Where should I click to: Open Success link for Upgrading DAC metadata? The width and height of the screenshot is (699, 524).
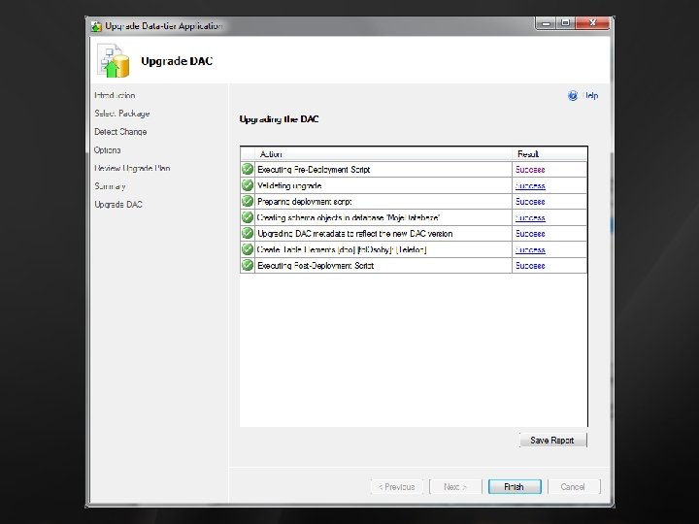[530, 234]
